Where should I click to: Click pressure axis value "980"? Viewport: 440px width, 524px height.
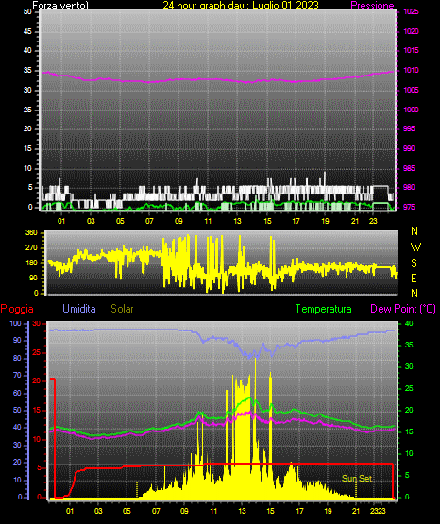click(x=409, y=187)
